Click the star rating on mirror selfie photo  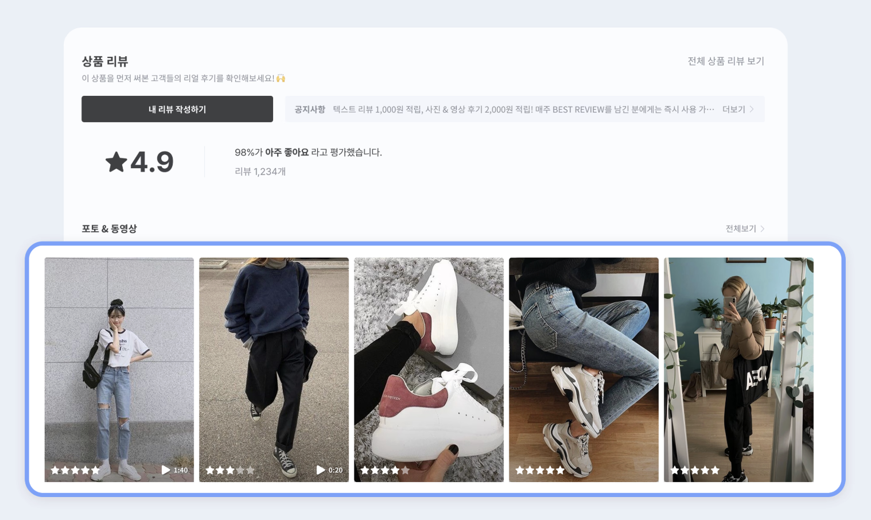pos(695,470)
